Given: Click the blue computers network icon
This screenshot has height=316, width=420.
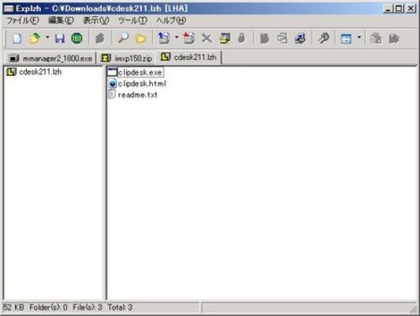Looking at the screenshot, I should [300, 39].
